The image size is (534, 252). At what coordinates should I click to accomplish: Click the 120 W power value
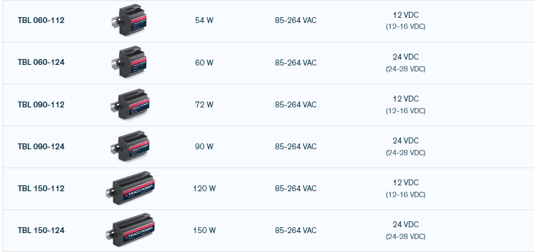pos(204,188)
